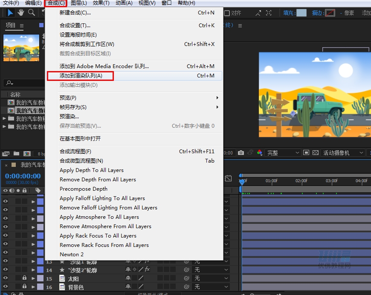Take a snapshot of the composition view
This screenshot has height=295, width=371.
pos(241,152)
